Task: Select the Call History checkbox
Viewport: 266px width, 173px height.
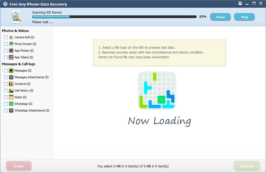Action: 6,90
